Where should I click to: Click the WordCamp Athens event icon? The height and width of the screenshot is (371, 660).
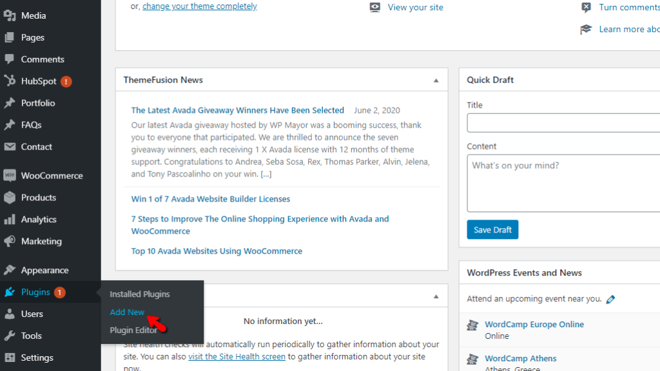472,359
